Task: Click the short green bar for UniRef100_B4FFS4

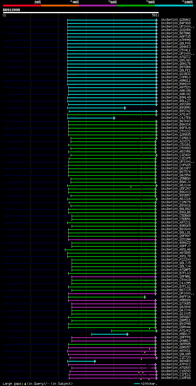Action: click(x=107, y=297)
